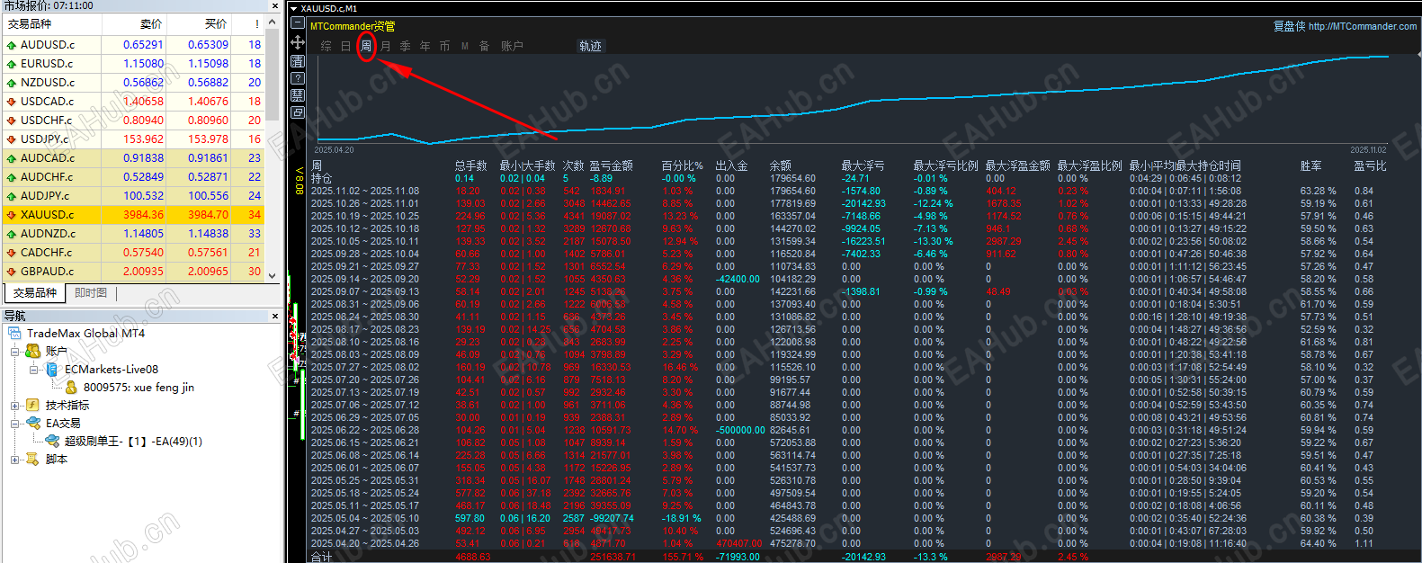This screenshot has width=1422, height=563.
Task: Click the EURUSD.c symbol arrow icon
Action: pos(12,64)
